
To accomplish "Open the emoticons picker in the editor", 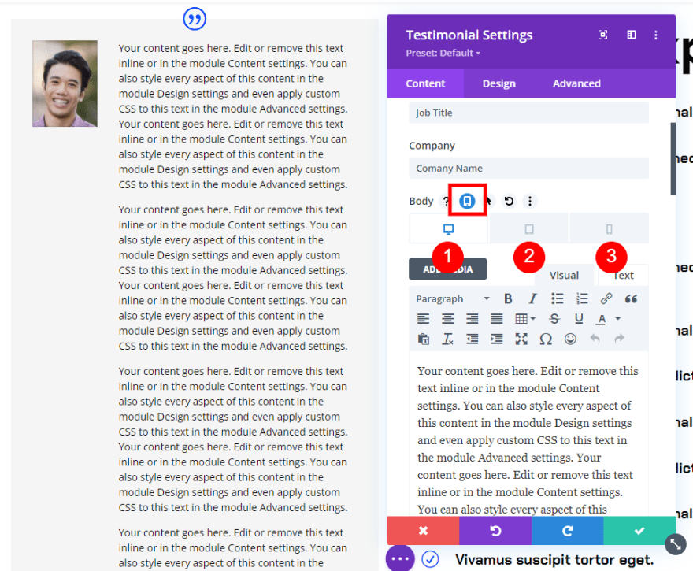I will (570, 339).
